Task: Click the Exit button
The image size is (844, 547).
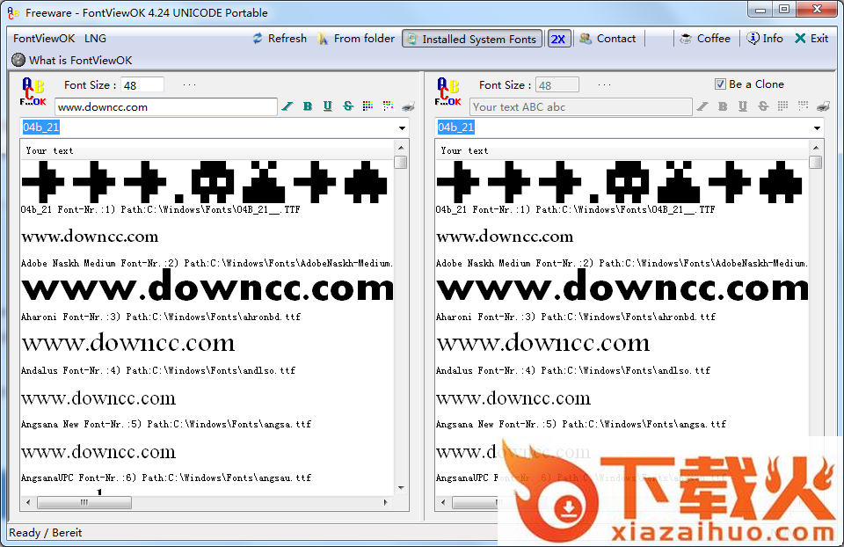Action: click(x=811, y=39)
